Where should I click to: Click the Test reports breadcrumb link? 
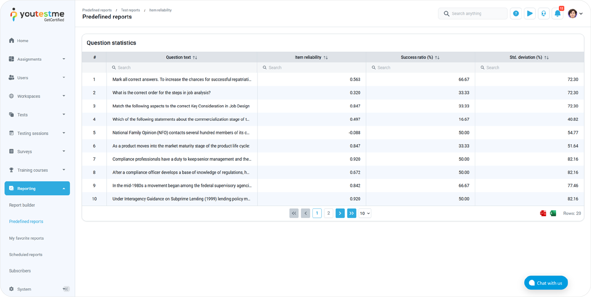(131, 10)
